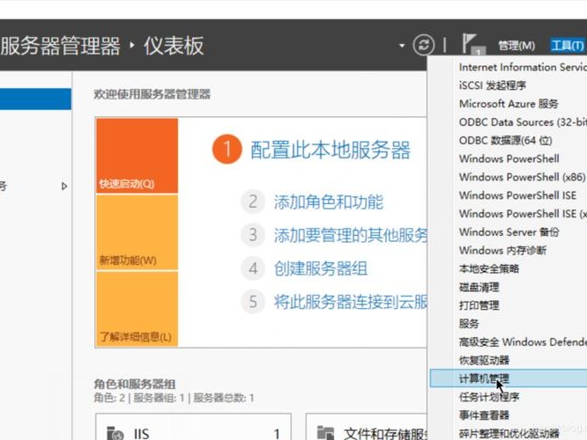
Task: Refresh the Server Manager dashboard
Action: [x=423, y=45]
